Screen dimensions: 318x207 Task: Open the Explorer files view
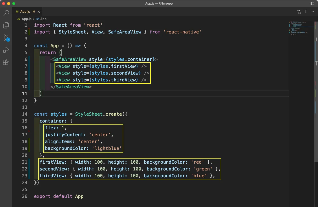click(6, 25)
